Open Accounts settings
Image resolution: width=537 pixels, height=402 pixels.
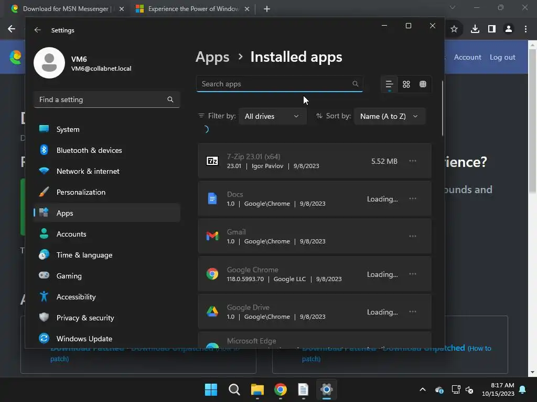coord(107,234)
